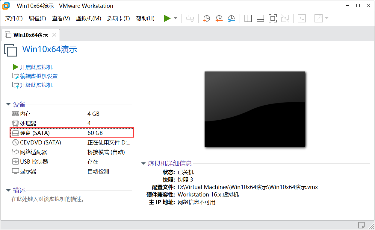Select the CD/DVD (SATA) device
375x230 pixels.
click(x=40, y=143)
